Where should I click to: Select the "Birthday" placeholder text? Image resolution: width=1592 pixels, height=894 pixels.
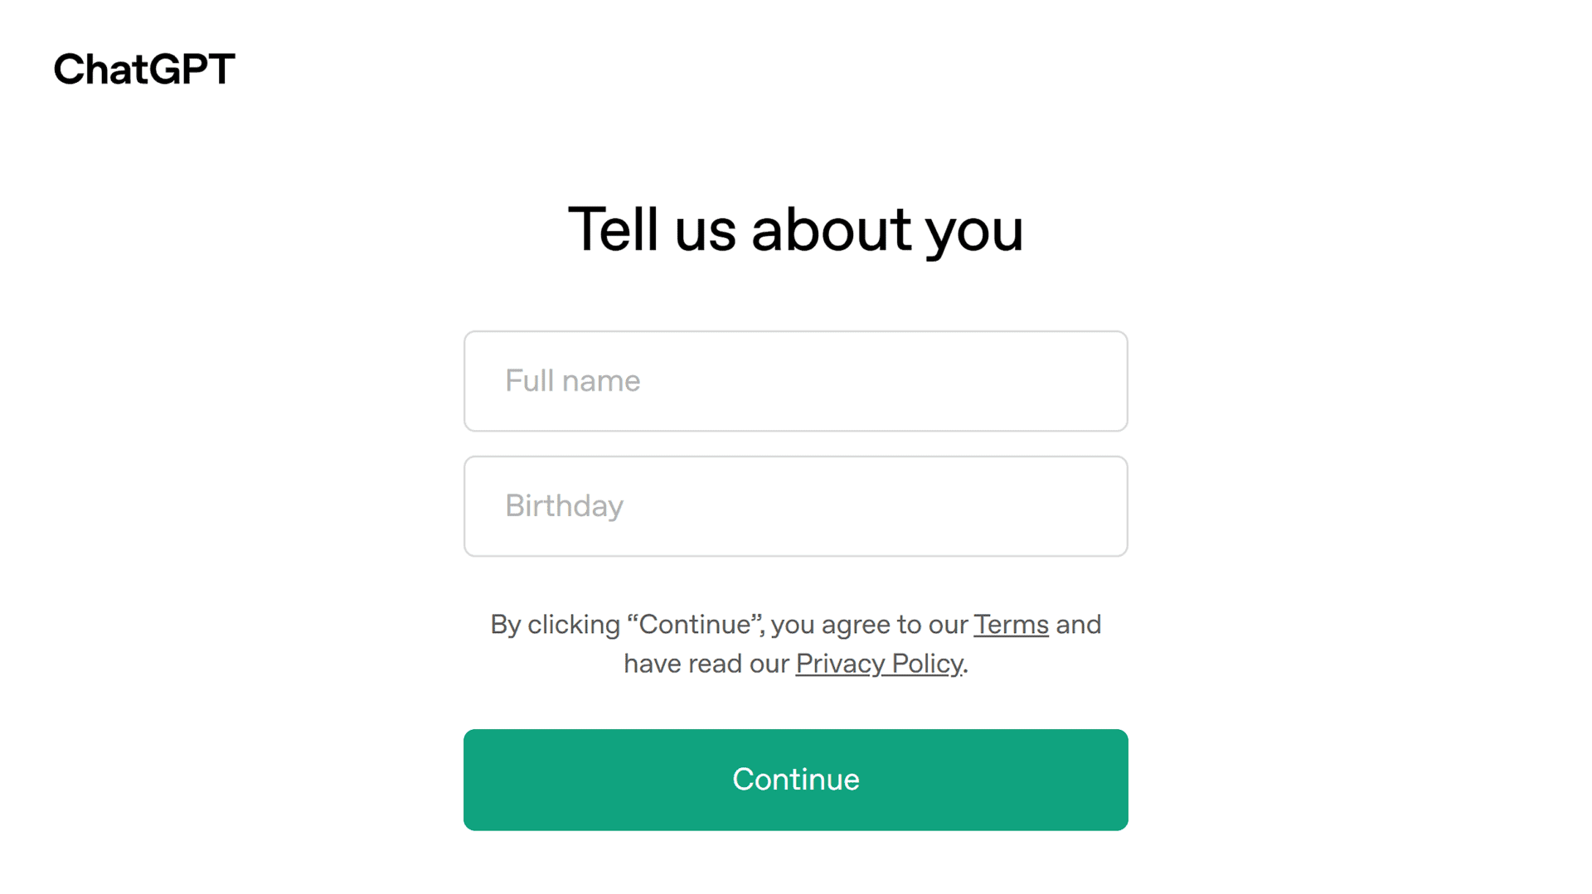(x=564, y=506)
